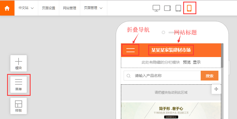This screenshot has height=119, width=237.
Task: Click the move handle with cross arrows
Action: pyautogui.click(x=216, y=89)
